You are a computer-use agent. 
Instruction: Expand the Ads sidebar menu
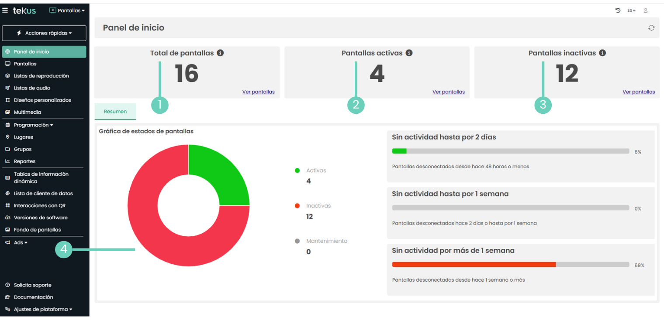point(21,242)
